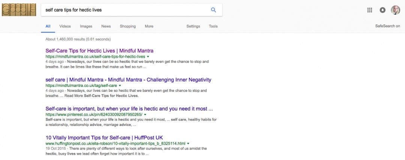Click the mindfulmantra.co.uk/self-care-tips-for-hectic-lives URL
Screen dimensions: 405x160
95,57
